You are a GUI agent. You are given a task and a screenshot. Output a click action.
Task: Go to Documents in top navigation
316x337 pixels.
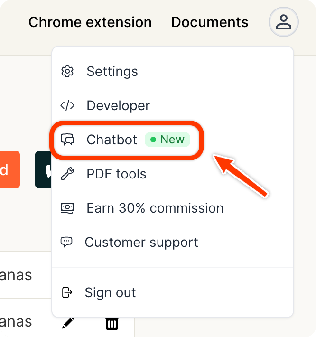[210, 22]
